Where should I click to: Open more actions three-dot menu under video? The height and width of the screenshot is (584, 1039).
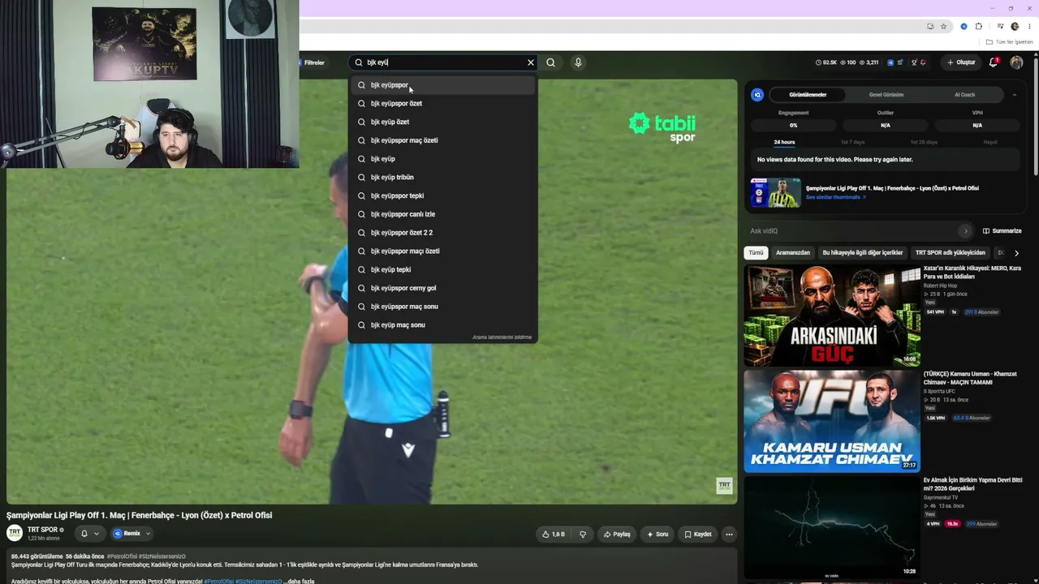point(729,535)
